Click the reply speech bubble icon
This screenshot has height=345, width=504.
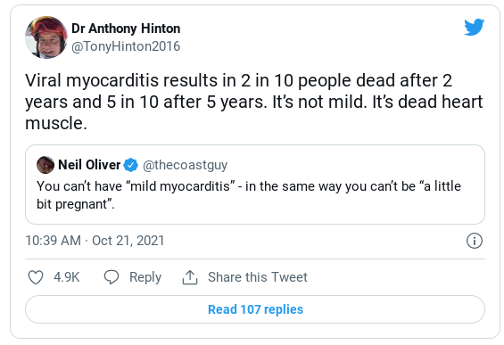[112, 277]
